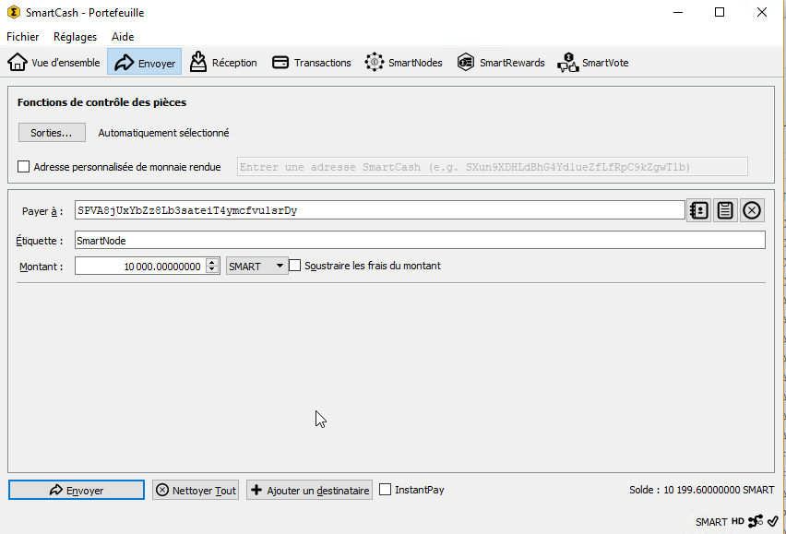Click Ajouter un destinataire button
The height and width of the screenshot is (534, 786).
coord(309,491)
